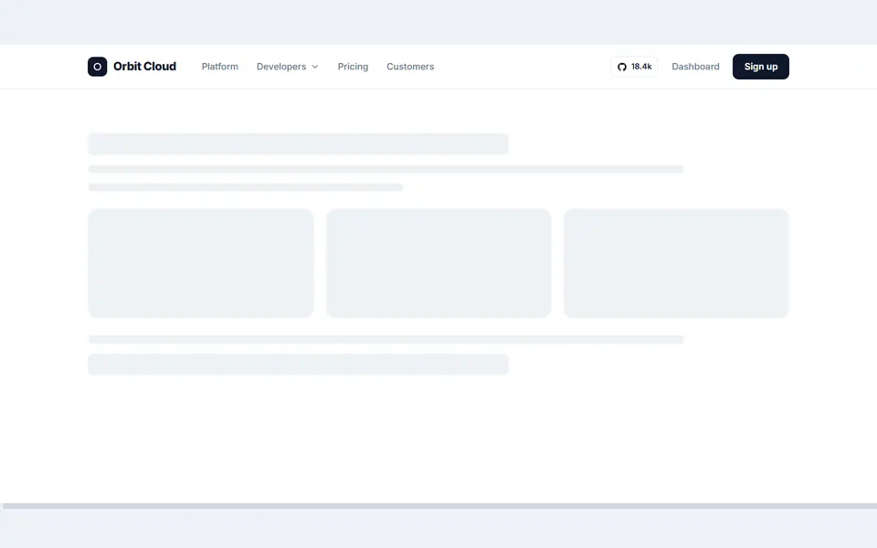
Task: Open the Customers nav link
Action: click(x=410, y=67)
